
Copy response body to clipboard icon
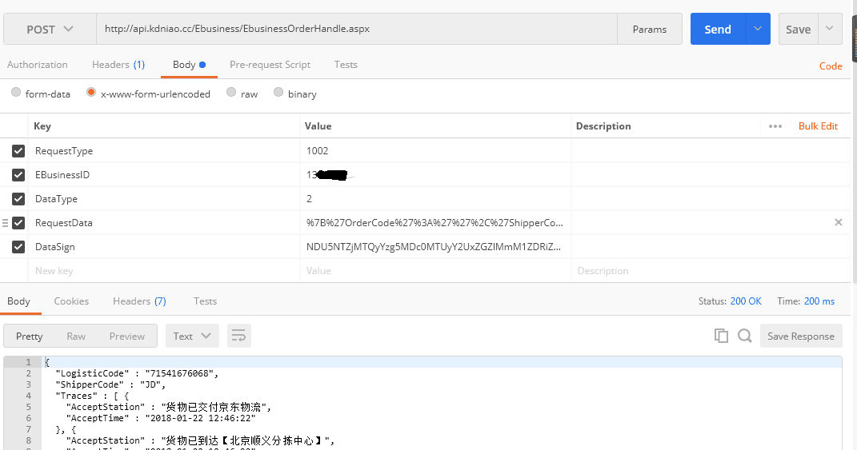721,336
